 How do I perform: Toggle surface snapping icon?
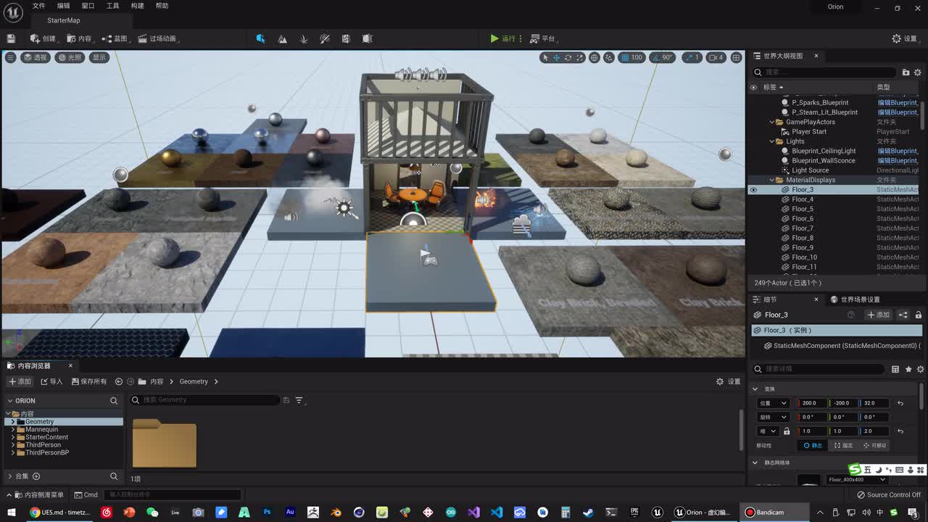click(609, 57)
